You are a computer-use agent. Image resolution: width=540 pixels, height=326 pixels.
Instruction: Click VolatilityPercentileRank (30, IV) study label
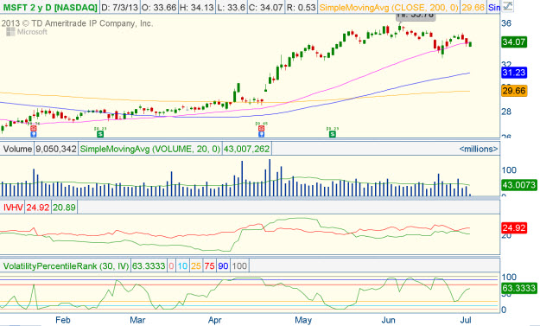click(x=66, y=265)
